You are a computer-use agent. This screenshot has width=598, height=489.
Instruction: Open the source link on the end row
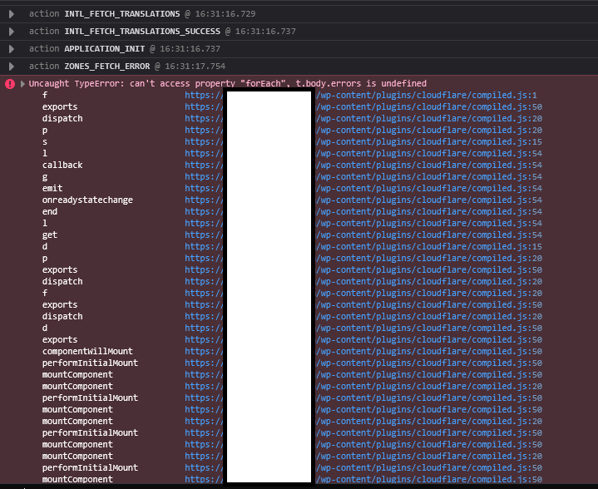(x=363, y=212)
